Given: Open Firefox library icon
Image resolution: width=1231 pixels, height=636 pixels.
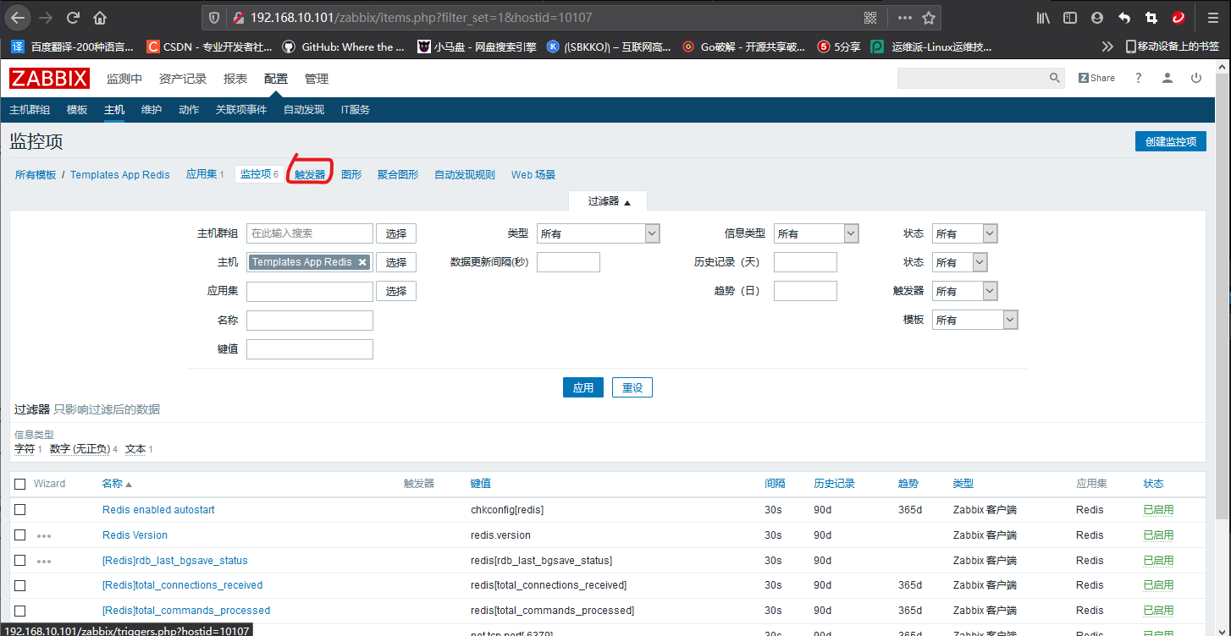Looking at the screenshot, I should click(1043, 18).
